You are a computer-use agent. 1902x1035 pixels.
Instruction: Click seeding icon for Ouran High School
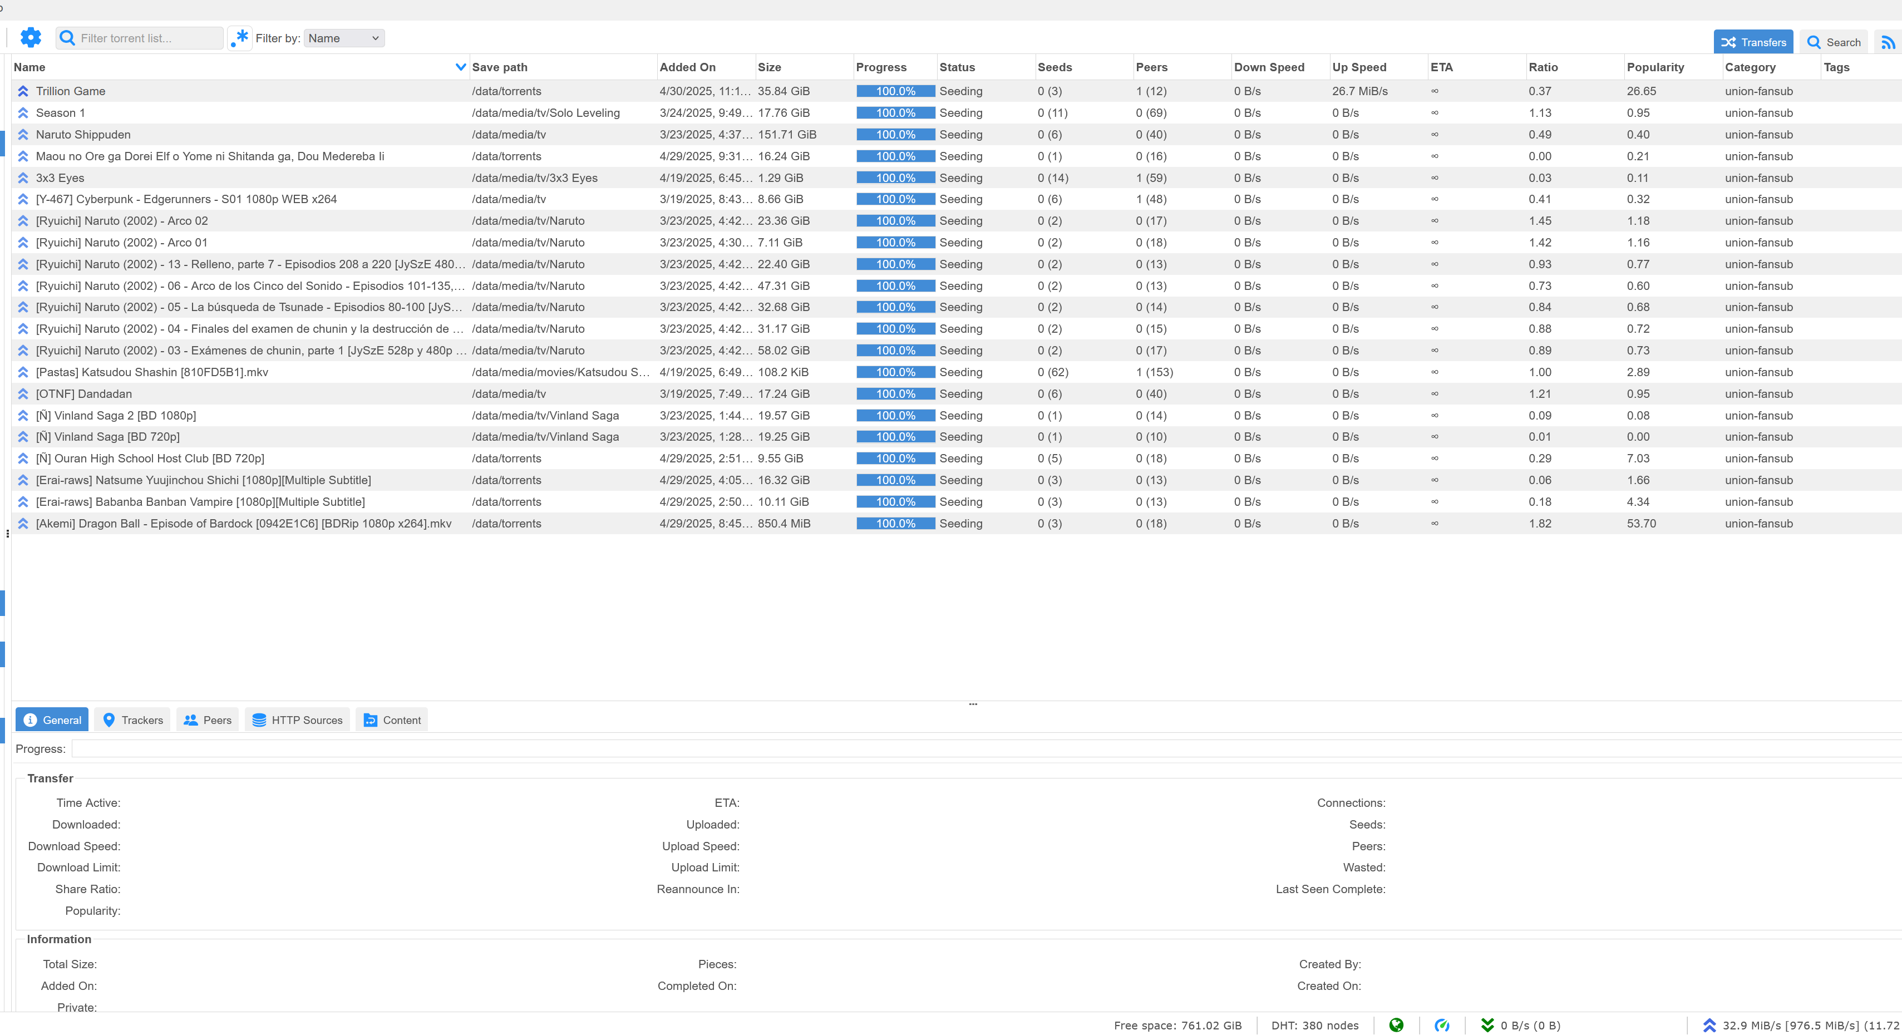(23, 459)
